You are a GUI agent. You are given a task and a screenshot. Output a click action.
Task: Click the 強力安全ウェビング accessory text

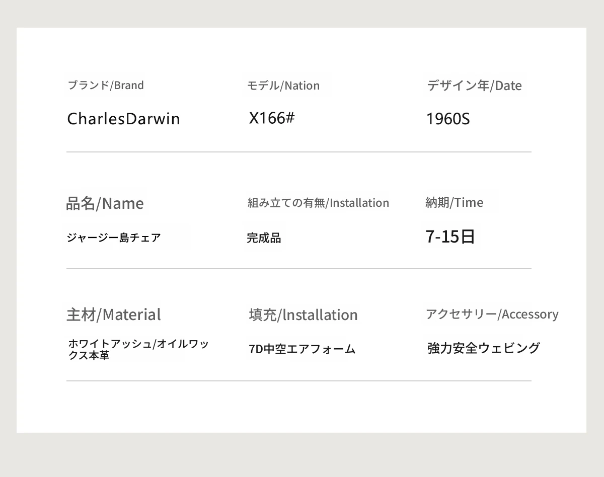tap(483, 348)
